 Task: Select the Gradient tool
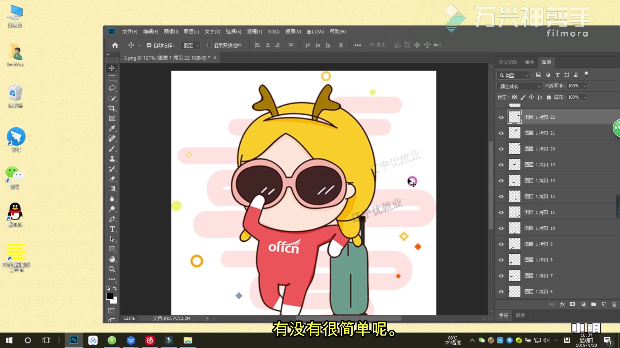pos(112,188)
